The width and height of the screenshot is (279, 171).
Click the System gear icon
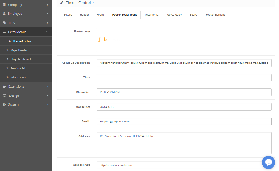click(x=4, y=104)
